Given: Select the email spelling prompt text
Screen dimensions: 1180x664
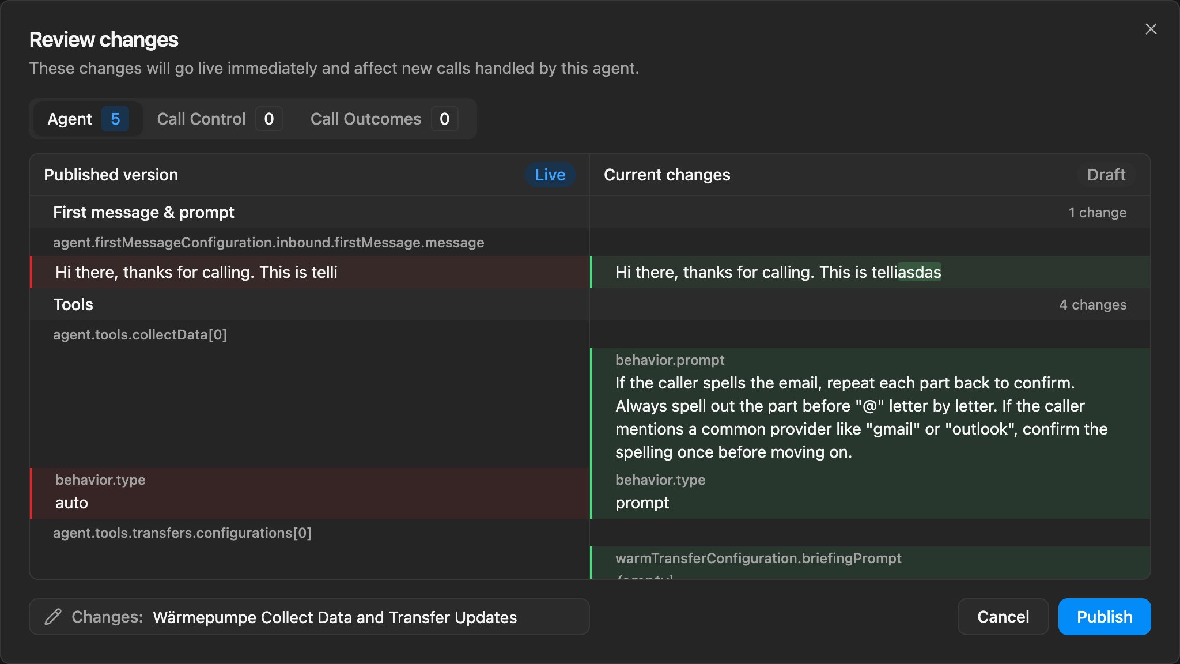Looking at the screenshot, I should pyautogui.click(x=861, y=417).
